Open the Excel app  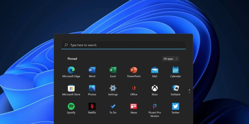113,70
